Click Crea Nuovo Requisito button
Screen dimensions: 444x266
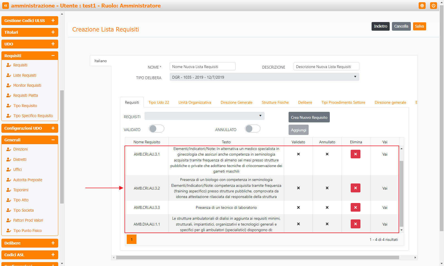[x=309, y=117]
